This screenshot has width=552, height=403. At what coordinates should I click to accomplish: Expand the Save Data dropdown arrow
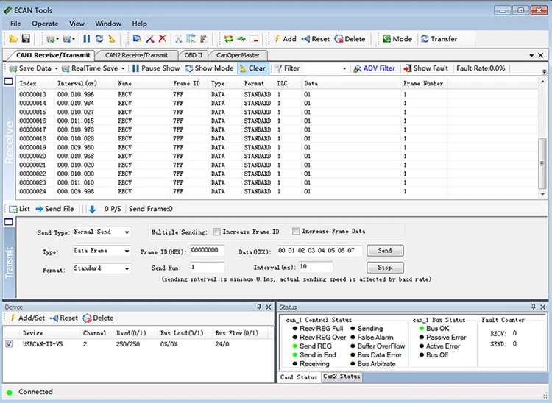[x=56, y=68]
